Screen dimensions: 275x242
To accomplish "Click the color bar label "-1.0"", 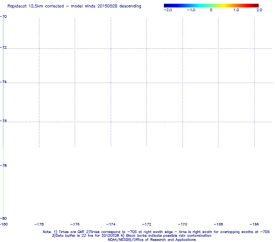I will pyautogui.click(x=191, y=10).
